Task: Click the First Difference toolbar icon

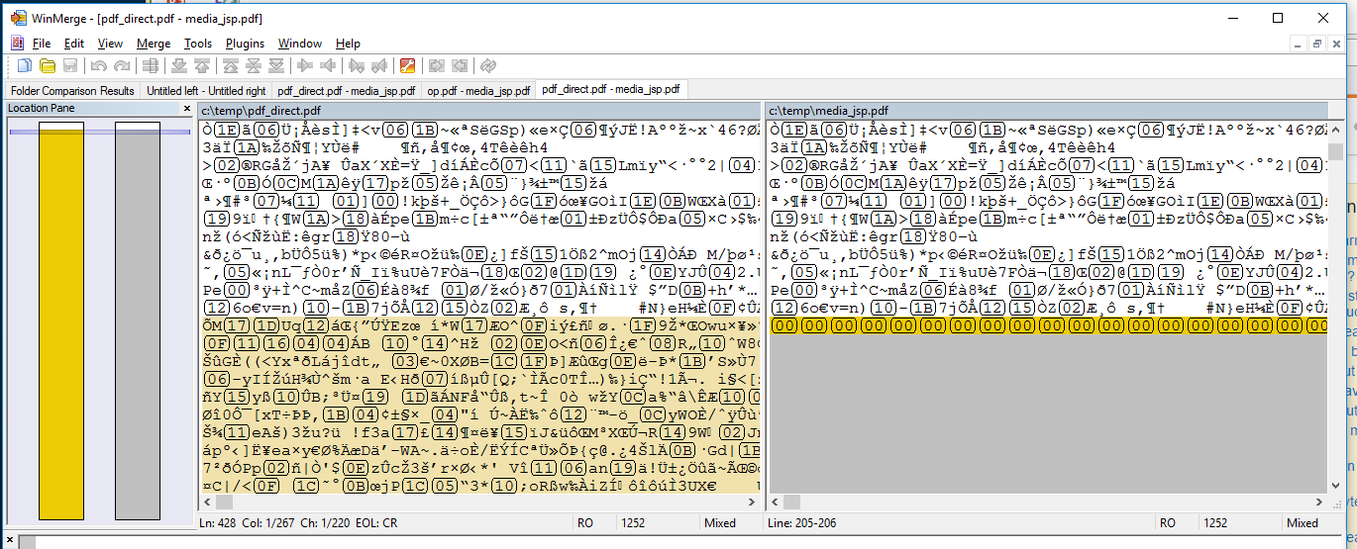Action: pos(231,65)
